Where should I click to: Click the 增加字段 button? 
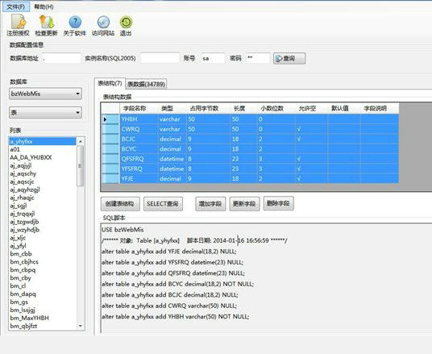tap(210, 204)
